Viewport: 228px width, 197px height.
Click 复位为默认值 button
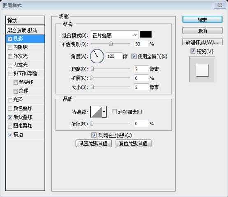pyautogui.click(x=133, y=143)
